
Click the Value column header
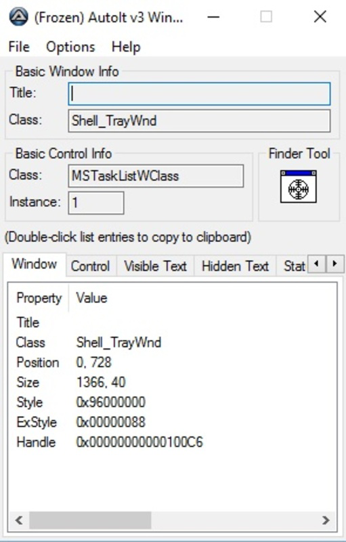(91, 298)
